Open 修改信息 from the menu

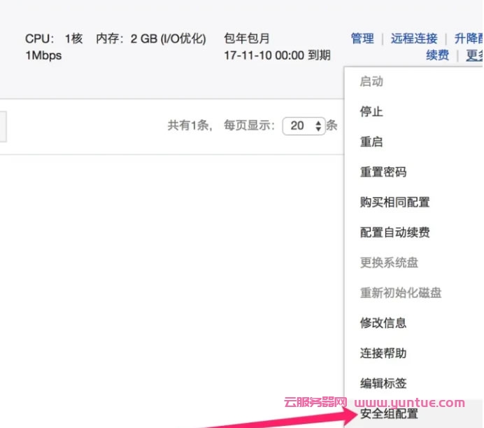pos(383,323)
